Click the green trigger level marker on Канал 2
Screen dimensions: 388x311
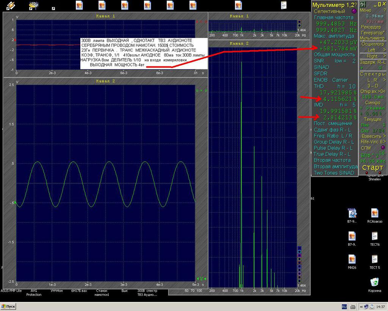click(15, 203)
